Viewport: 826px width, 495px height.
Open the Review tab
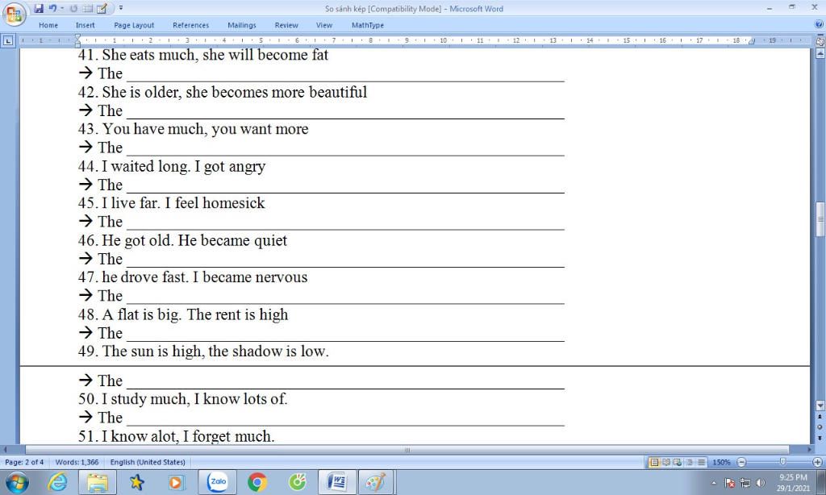coord(286,25)
